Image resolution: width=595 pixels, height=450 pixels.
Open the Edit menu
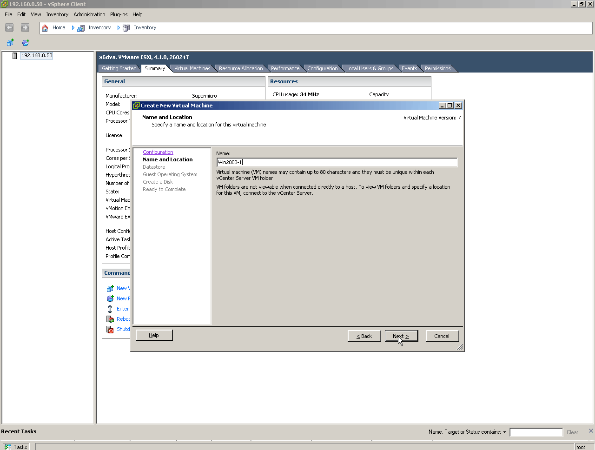(21, 14)
